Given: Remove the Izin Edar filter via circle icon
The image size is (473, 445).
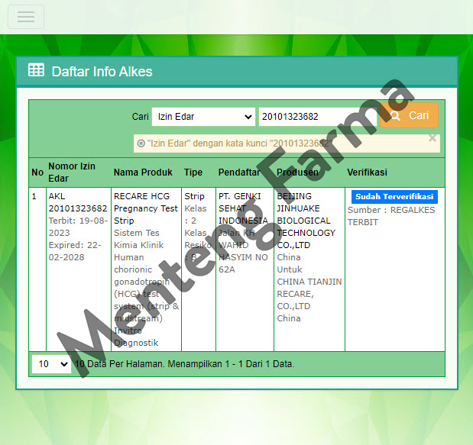Looking at the screenshot, I should click(x=141, y=143).
